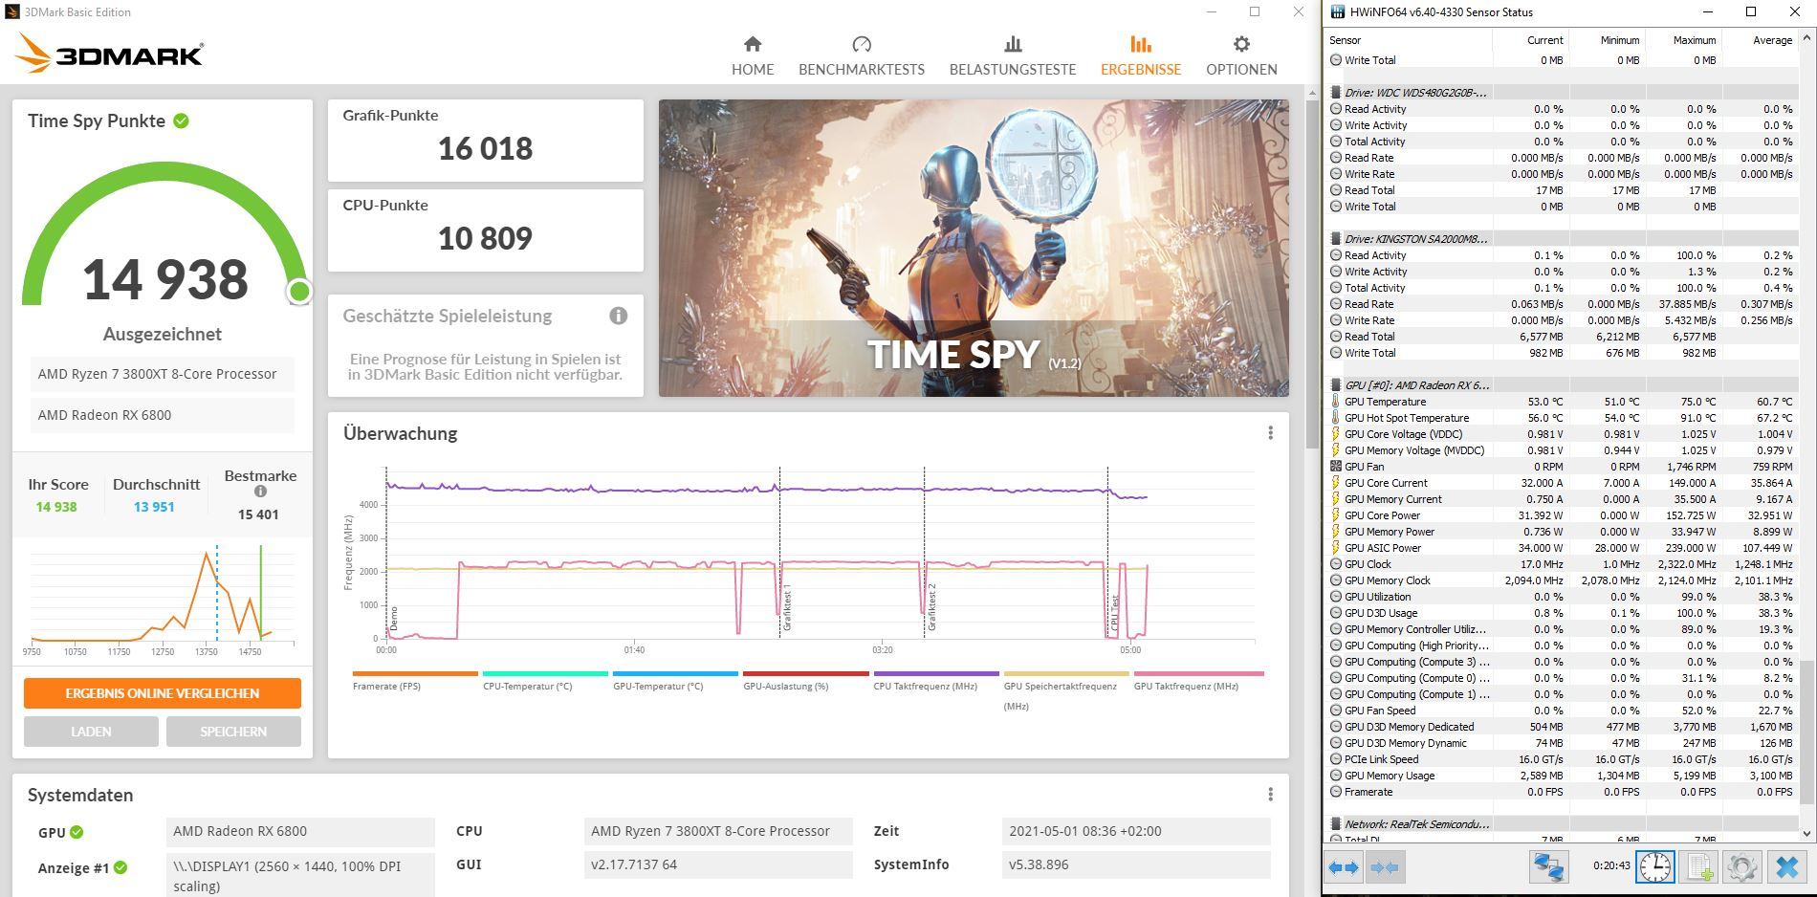The image size is (1817, 897).
Task: Click the Average column header in HWiNFO
Action: click(x=1760, y=40)
